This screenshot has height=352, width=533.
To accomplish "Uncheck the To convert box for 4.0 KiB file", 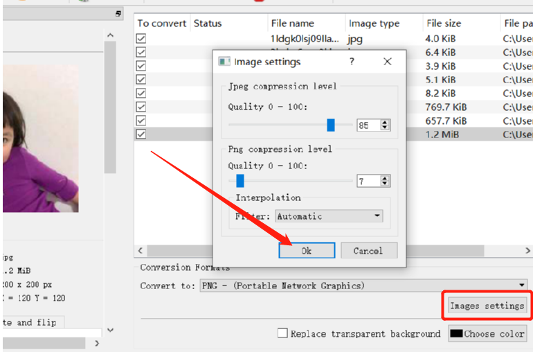I will tap(141, 39).
